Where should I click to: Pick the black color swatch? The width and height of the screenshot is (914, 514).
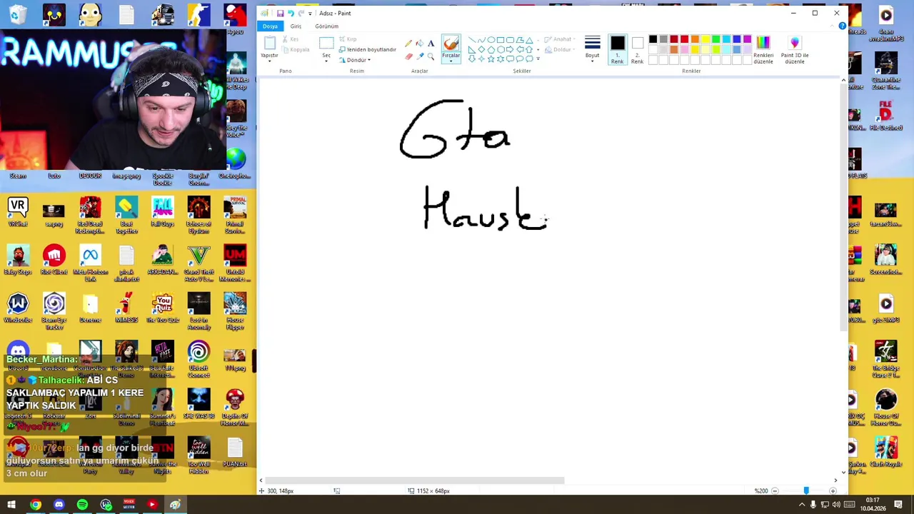(653, 39)
